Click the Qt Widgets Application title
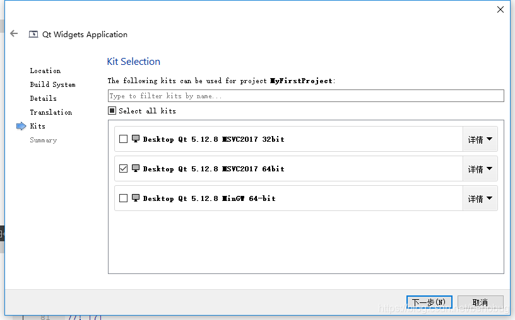Image resolution: width=515 pixels, height=320 pixels. click(85, 35)
